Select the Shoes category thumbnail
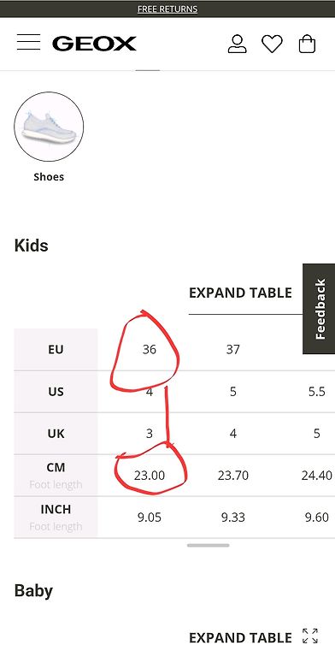Image resolution: width=335 pixels, height=657 pixels. pyautogui.click(x=49, y=127)
